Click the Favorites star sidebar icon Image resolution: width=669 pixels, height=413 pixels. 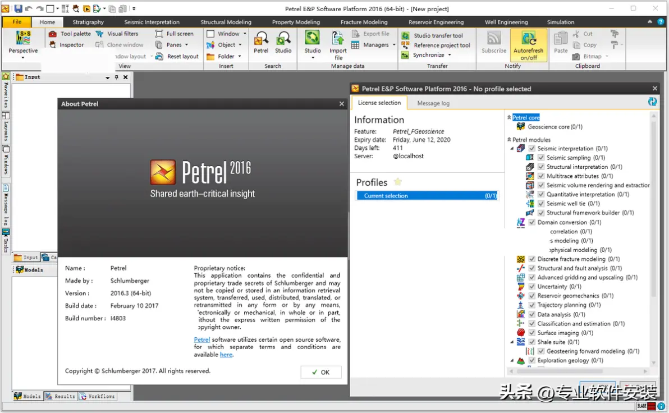click(6, 76)
